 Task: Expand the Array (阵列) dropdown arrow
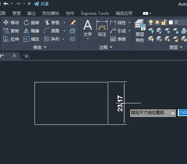click(63, 39)
